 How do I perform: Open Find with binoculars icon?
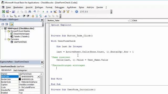30,11
